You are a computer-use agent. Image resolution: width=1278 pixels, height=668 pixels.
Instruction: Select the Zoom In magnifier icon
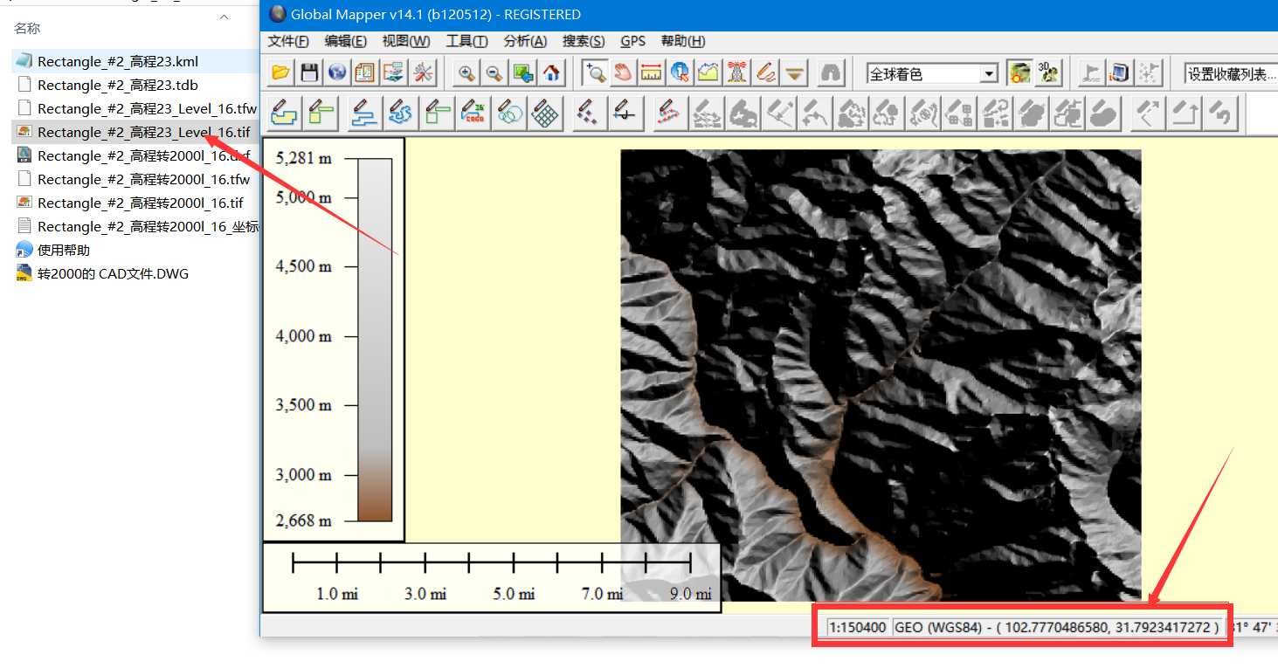466,73
